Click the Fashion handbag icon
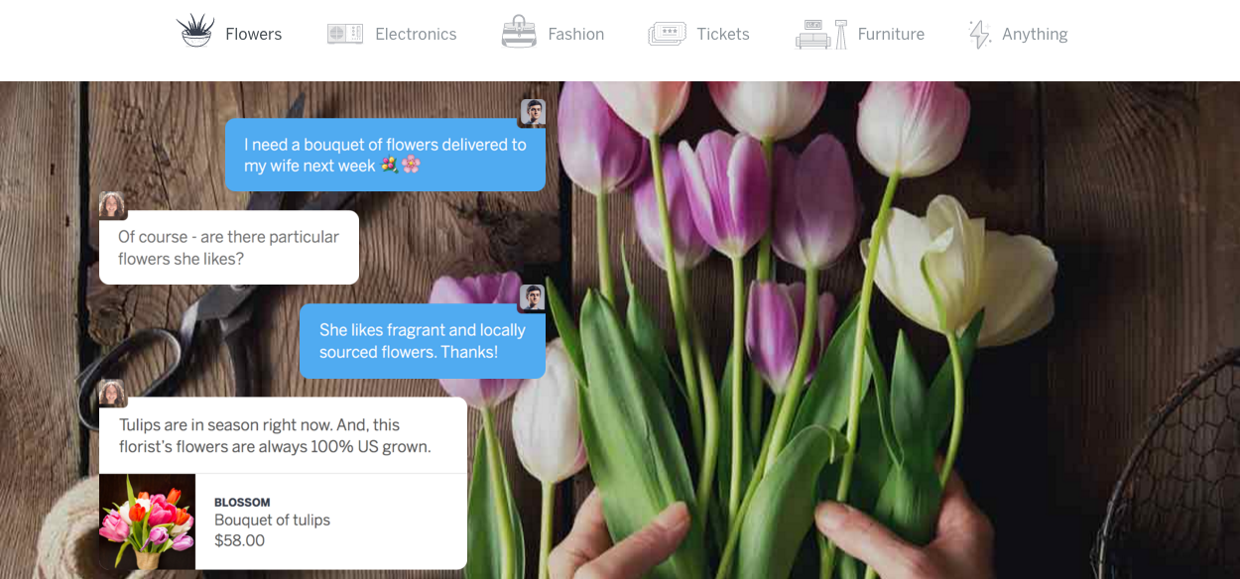 coord(519,32)
